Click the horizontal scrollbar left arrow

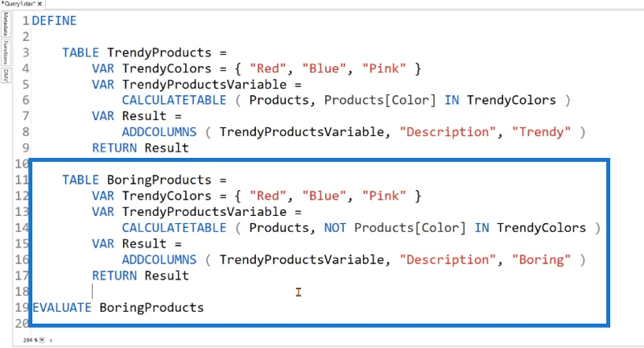51,340
